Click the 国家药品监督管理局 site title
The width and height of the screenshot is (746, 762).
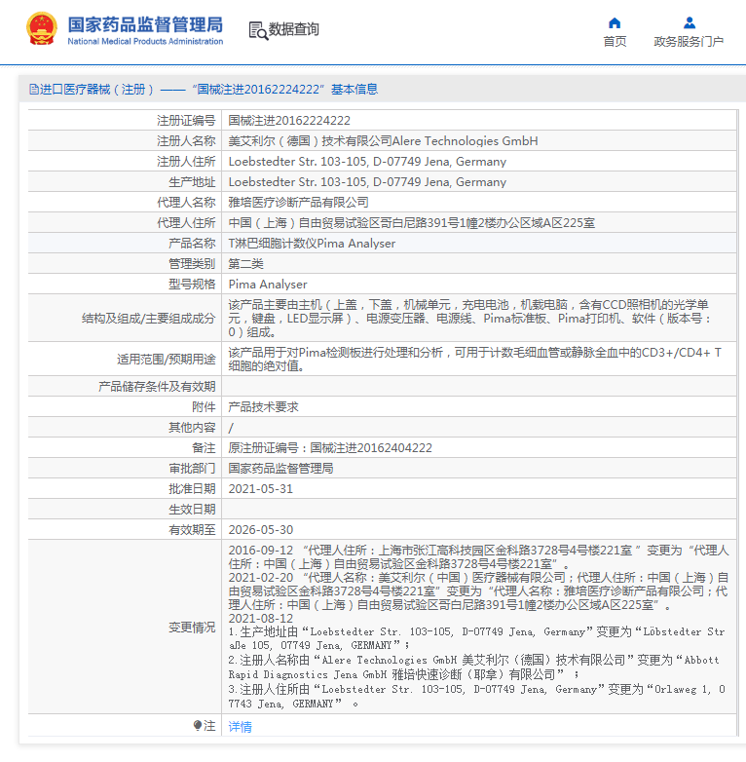pos(145,24)
